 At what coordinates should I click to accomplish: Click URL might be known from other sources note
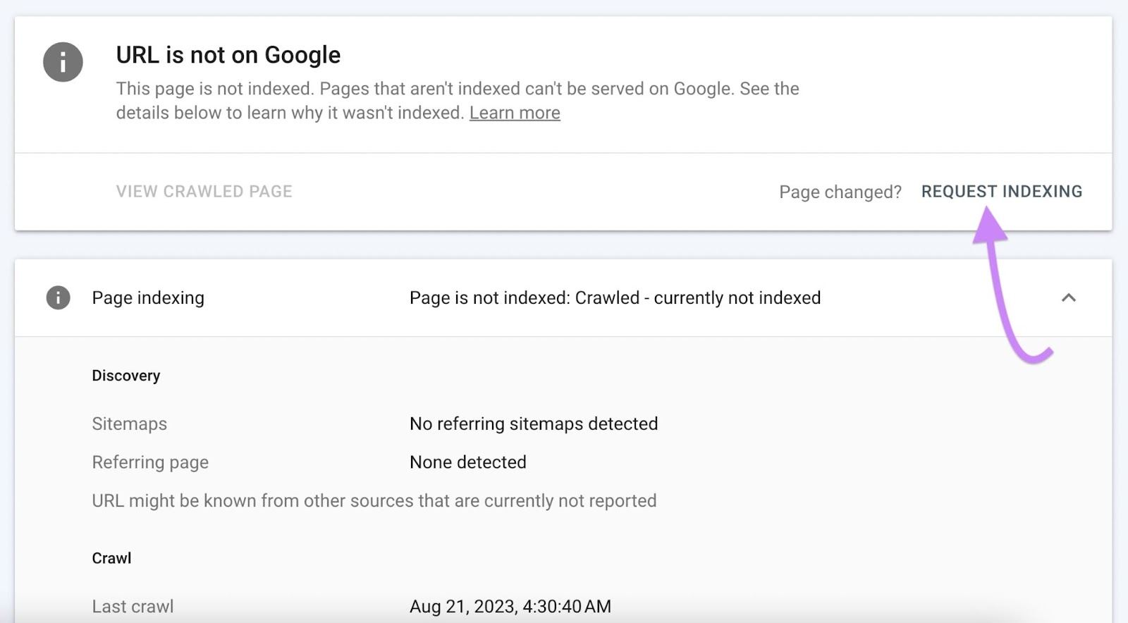point(374,501)
